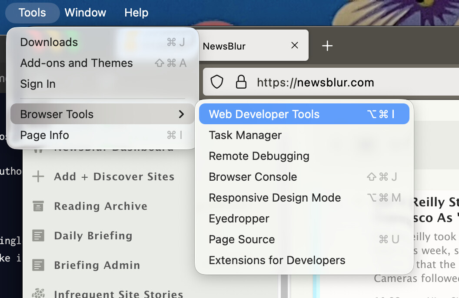Select Responsive Design Mode option
Screen dimensions: 459x298
pos(275,198)
